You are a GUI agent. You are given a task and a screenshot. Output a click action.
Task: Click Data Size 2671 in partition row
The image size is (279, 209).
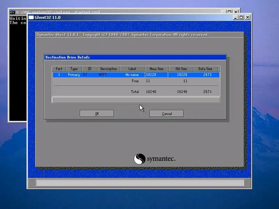click(x=208, y=75)
